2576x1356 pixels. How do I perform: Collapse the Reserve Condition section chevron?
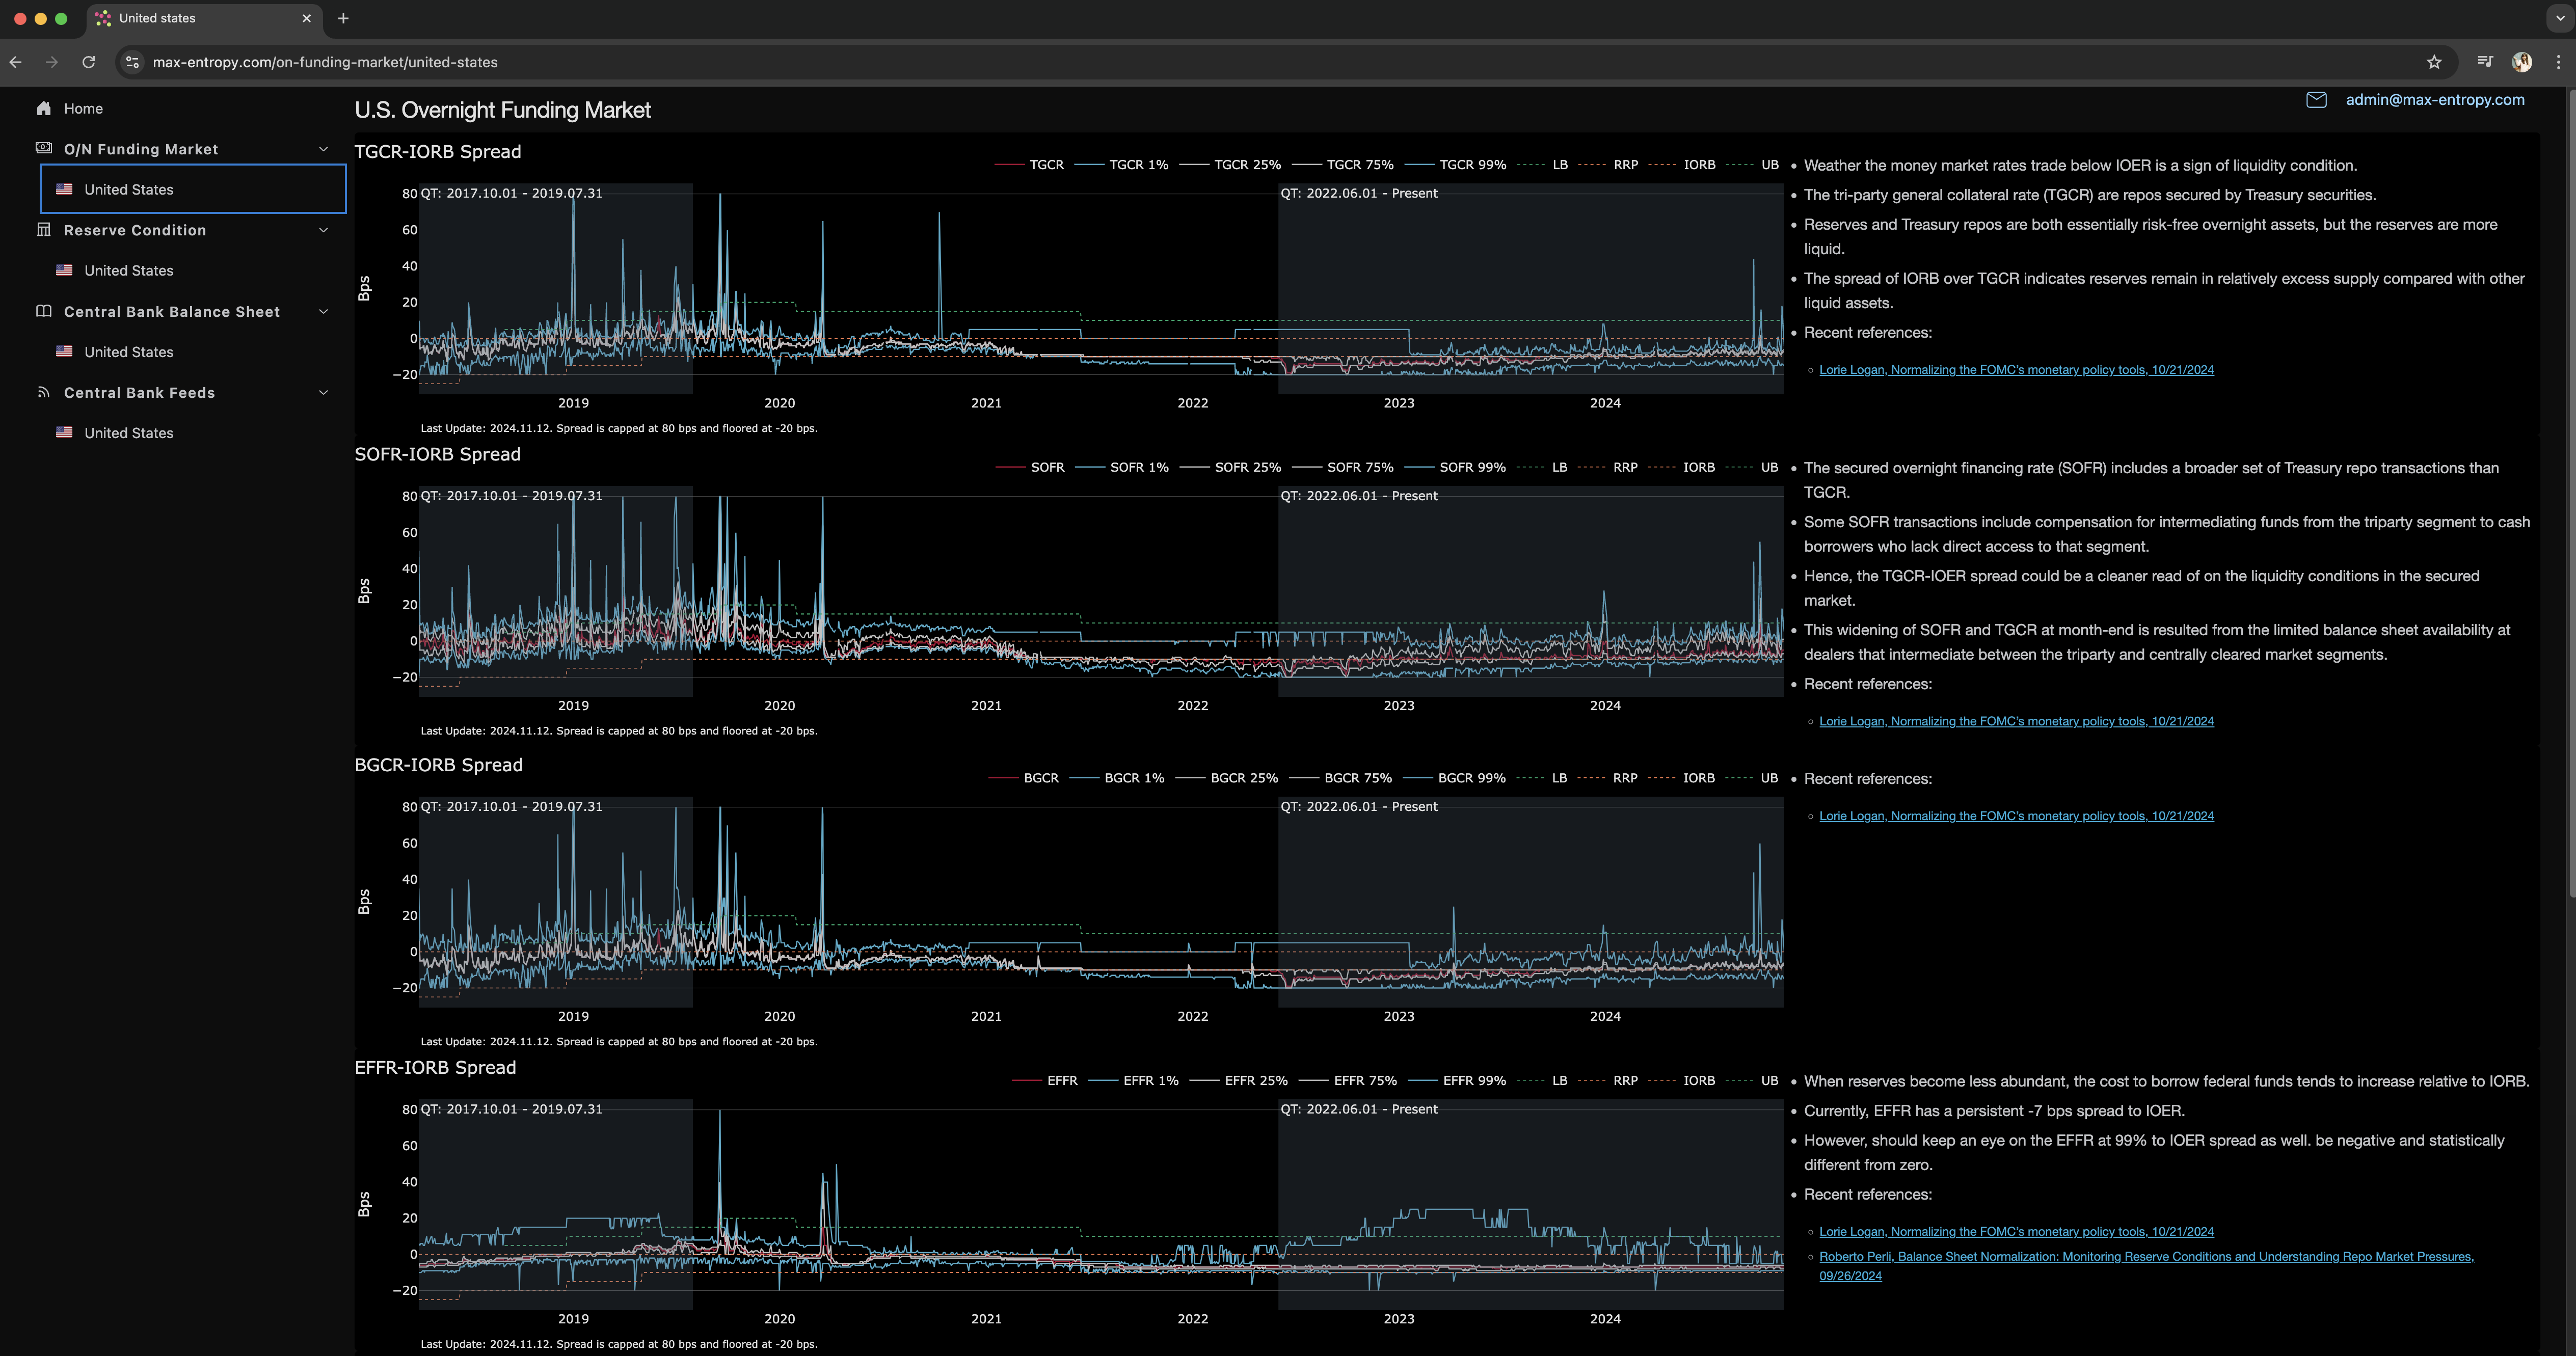[x=323, y=230]
